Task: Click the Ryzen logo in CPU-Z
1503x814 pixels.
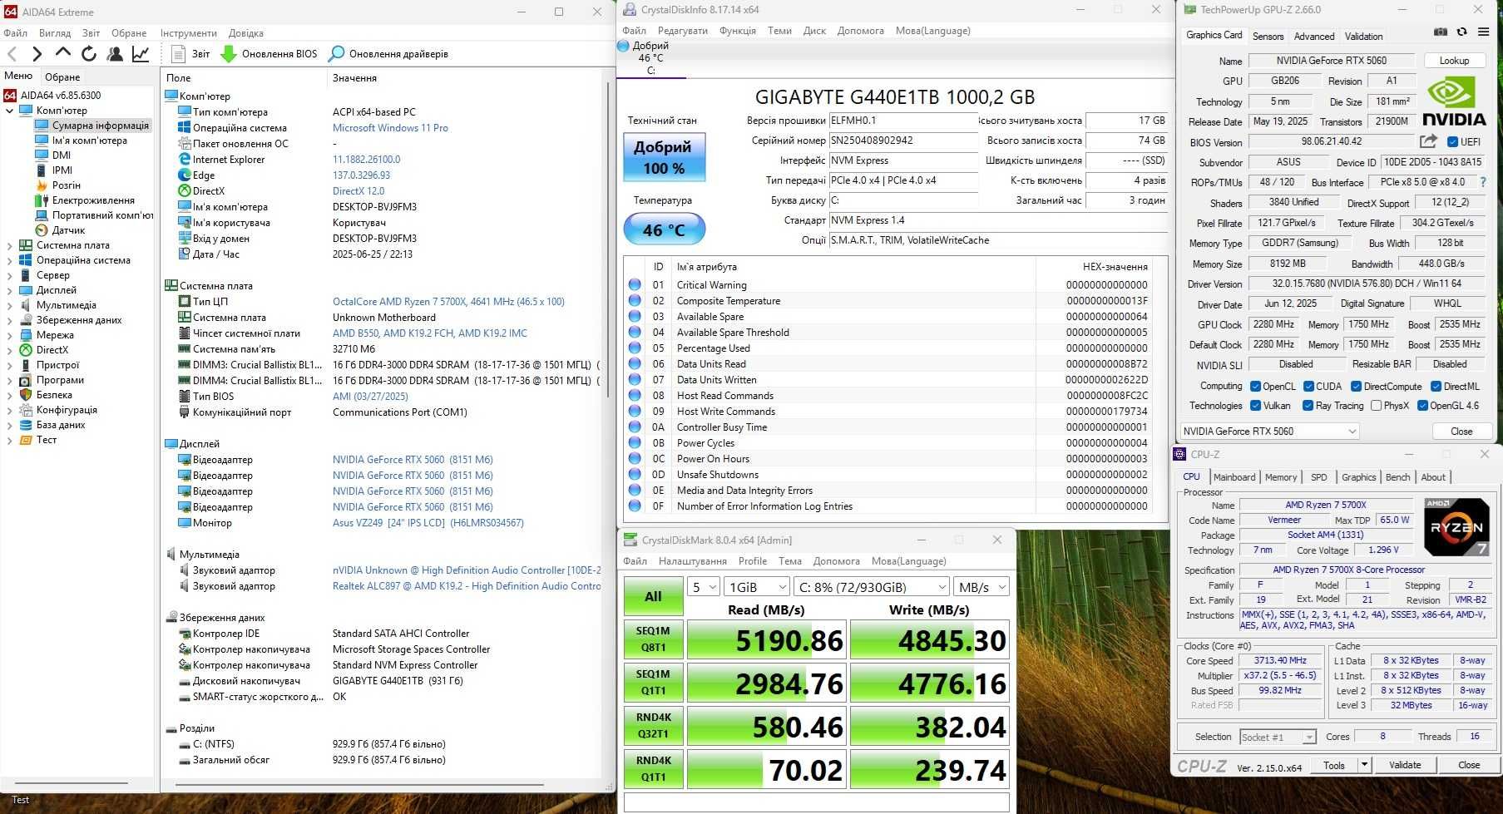Action: pos(1456,527)
